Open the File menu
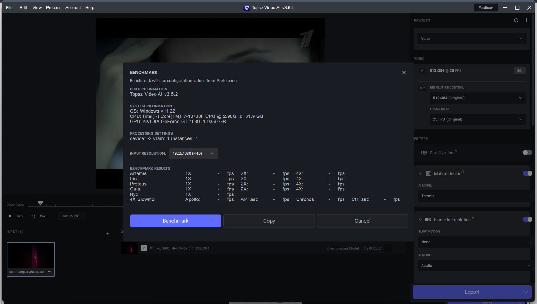The height and width of the screenshot is (304, 537). coord(9,8)
